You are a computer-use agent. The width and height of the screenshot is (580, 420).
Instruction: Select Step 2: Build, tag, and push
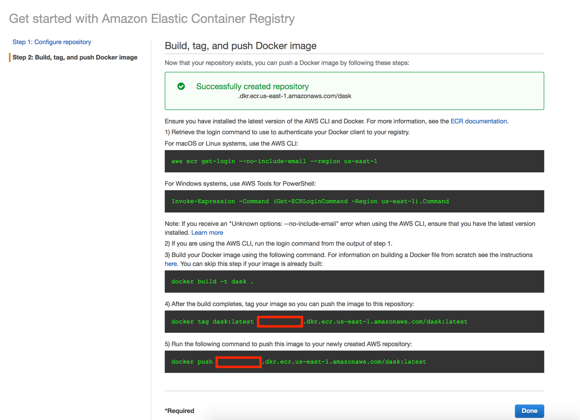tap(75, 58)
